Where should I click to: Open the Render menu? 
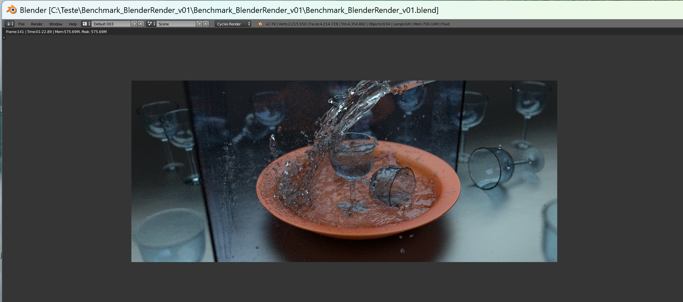click(x=37, y=24)
